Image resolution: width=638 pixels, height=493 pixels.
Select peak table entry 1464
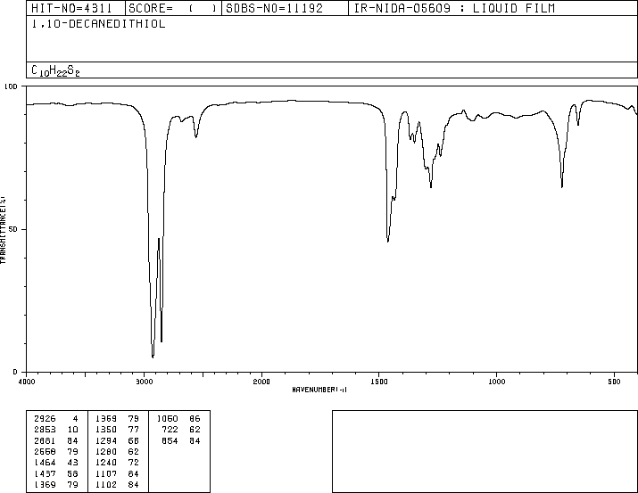(x=45, y=463)
